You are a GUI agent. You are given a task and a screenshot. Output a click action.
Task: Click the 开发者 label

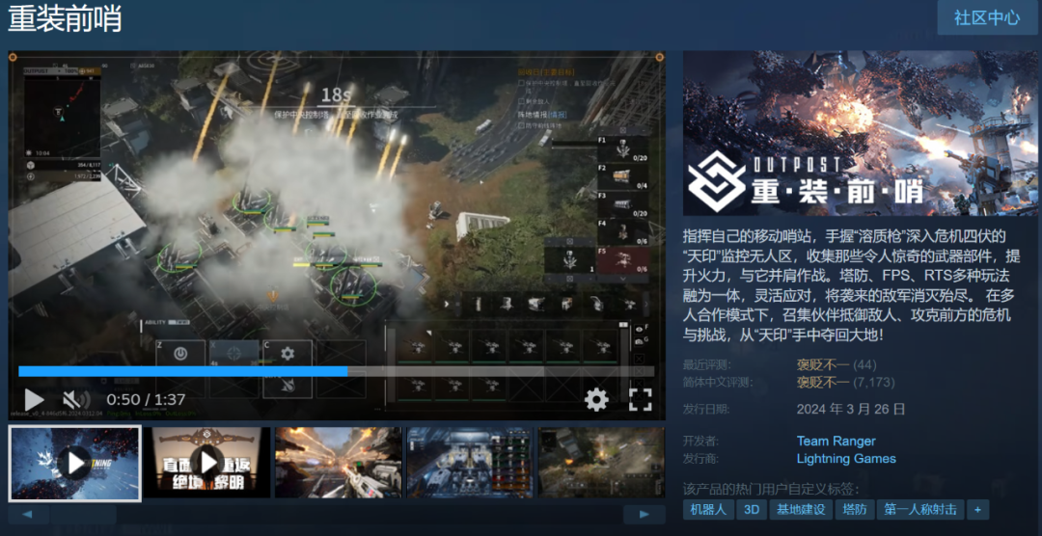click(x=701, y=441)
